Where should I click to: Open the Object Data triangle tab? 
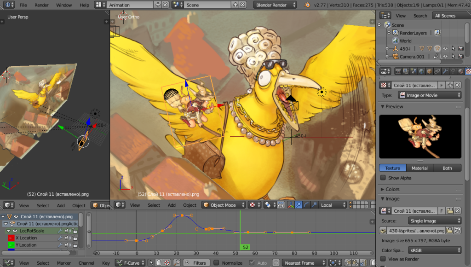click(x=453, y=71)
